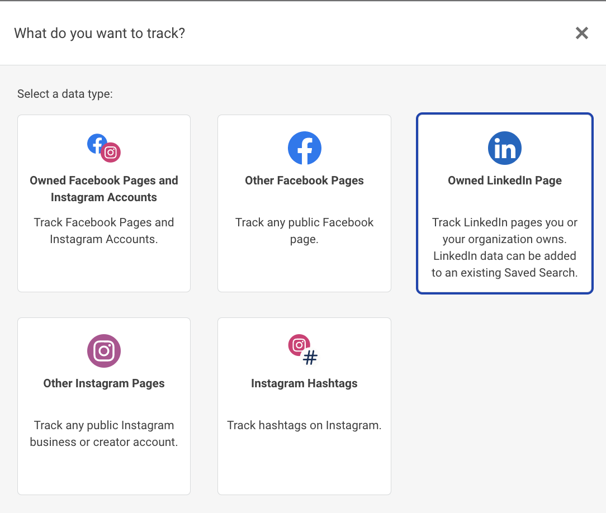
Task: Click the combined Facebook and Instagram icon
Action: coord(104,148)
